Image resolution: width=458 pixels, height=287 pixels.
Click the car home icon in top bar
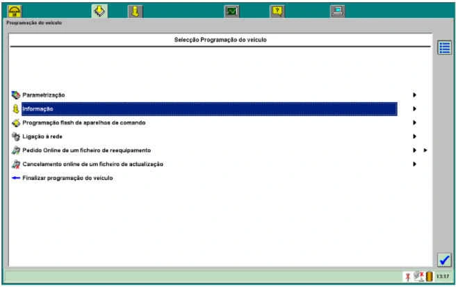(14, 11)
